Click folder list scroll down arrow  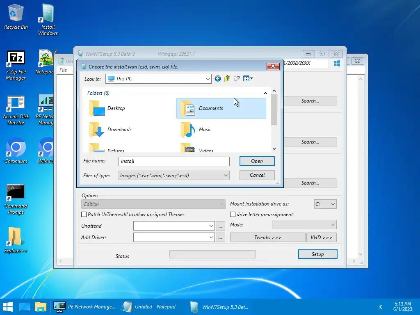point(274,149)
